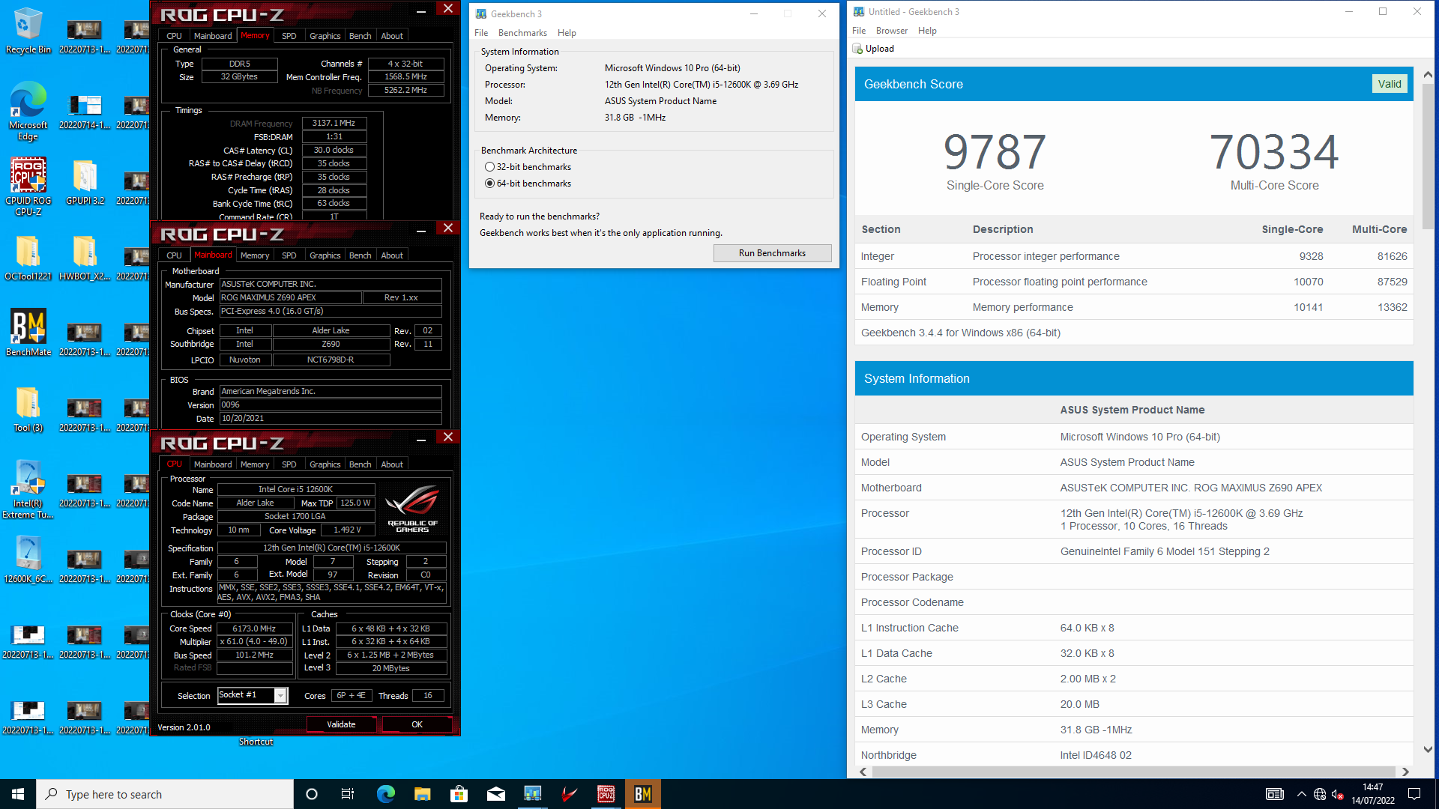The height and width of the screenshot is (809, 1439).
Task: Open Graphics tab in CPU-Z motherboard window
Action: (325, 255)
